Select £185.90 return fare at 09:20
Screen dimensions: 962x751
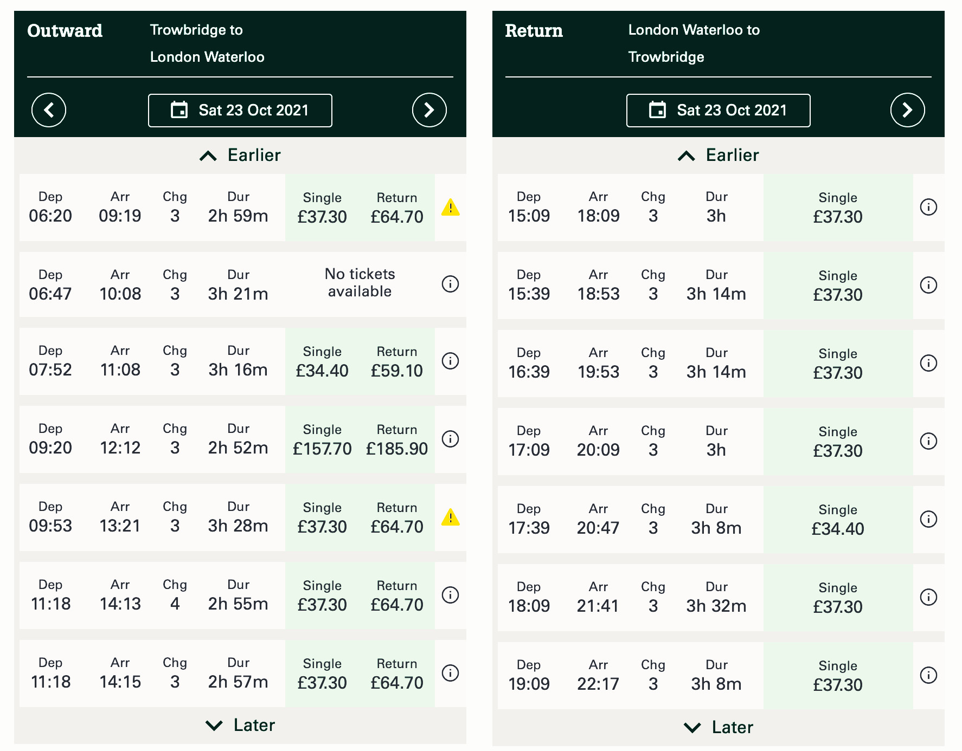click(397, 440)
